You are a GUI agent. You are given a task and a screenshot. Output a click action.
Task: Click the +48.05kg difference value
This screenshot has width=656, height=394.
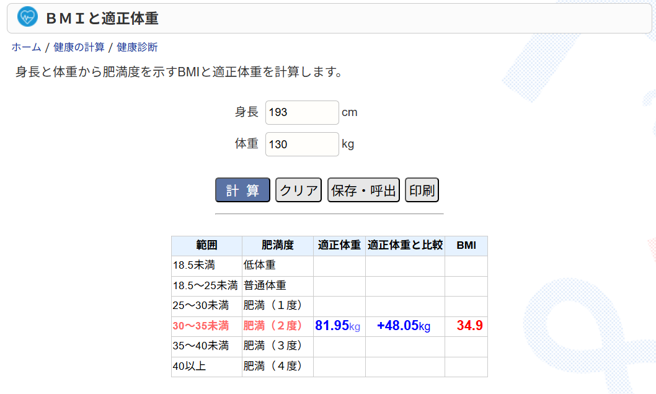404,326
